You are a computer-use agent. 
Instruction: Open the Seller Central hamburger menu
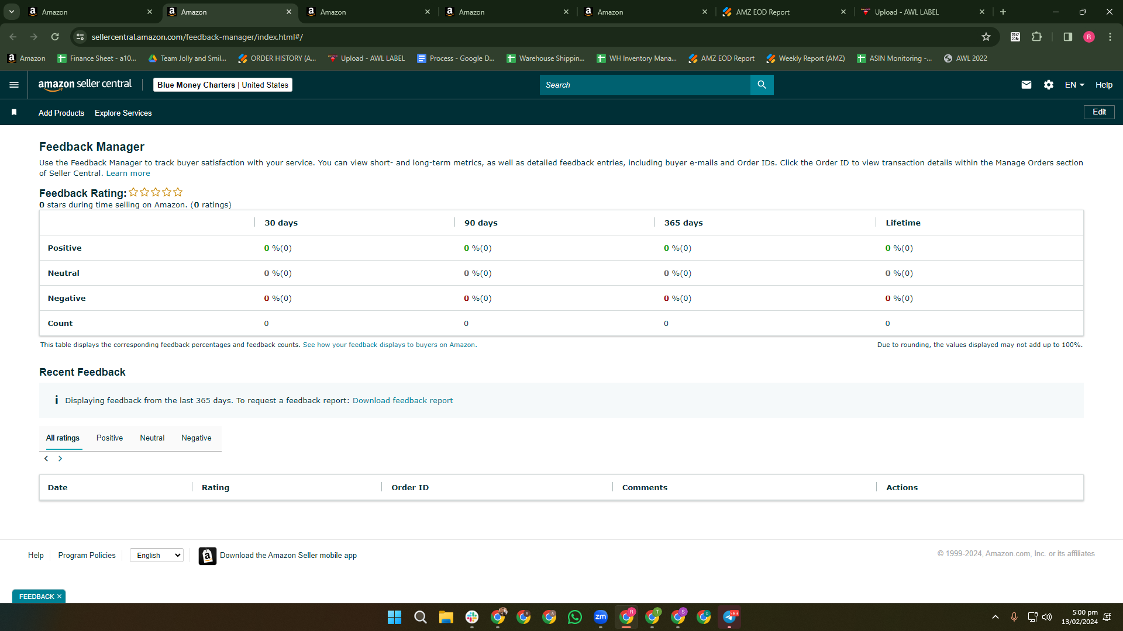click(x=14, y=85)
